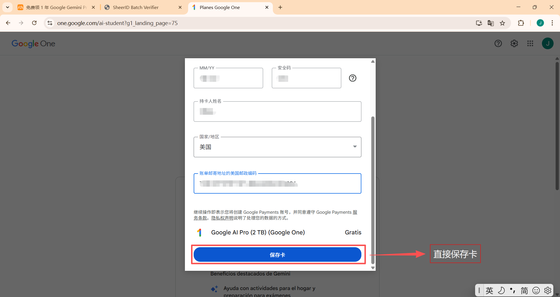
Task: Open the emoji picker in IME toolbar
Action: pyautogui.click(x=536, y=290)
